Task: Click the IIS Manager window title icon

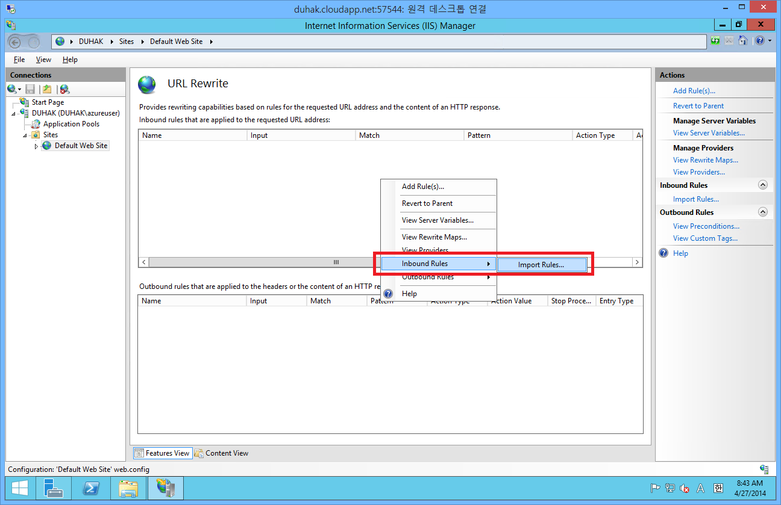Action: coord(11,25)
